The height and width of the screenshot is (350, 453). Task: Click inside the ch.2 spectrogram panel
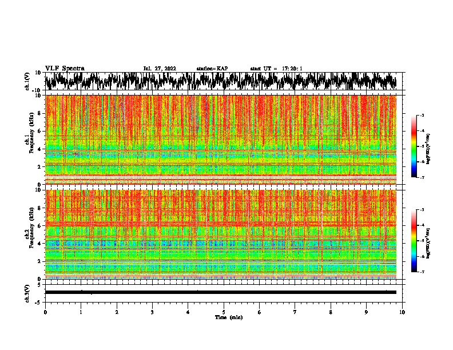pyautogui.click(x=223, y=234)
